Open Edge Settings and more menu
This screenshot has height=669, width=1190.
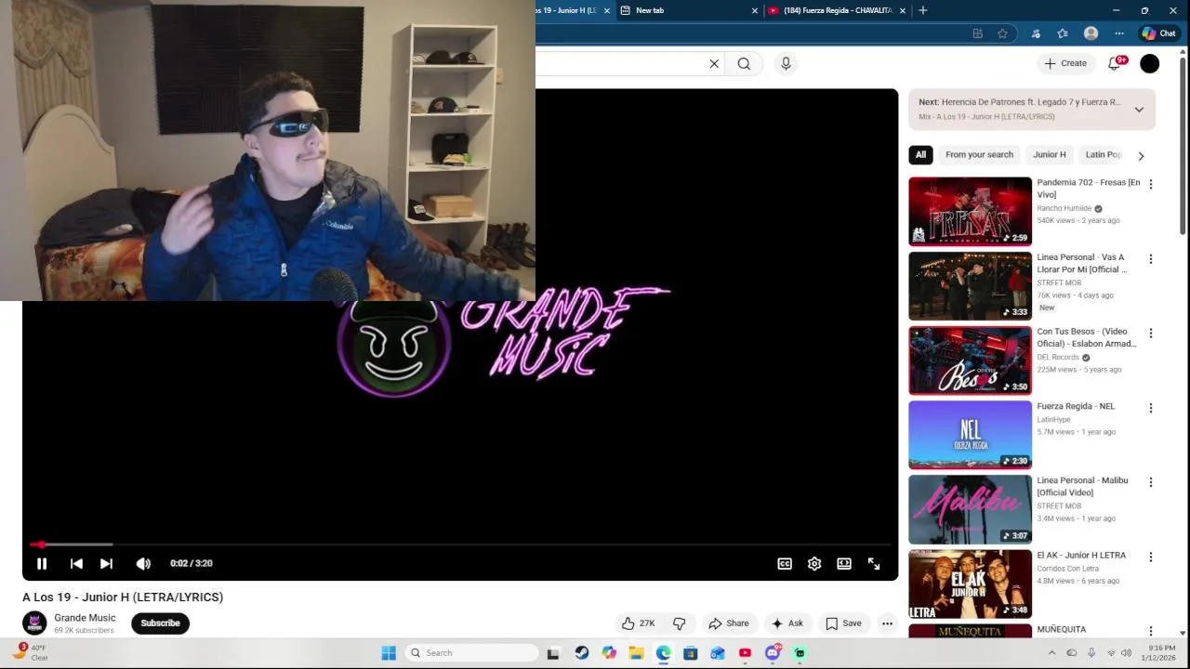(x=1119, y=33)
